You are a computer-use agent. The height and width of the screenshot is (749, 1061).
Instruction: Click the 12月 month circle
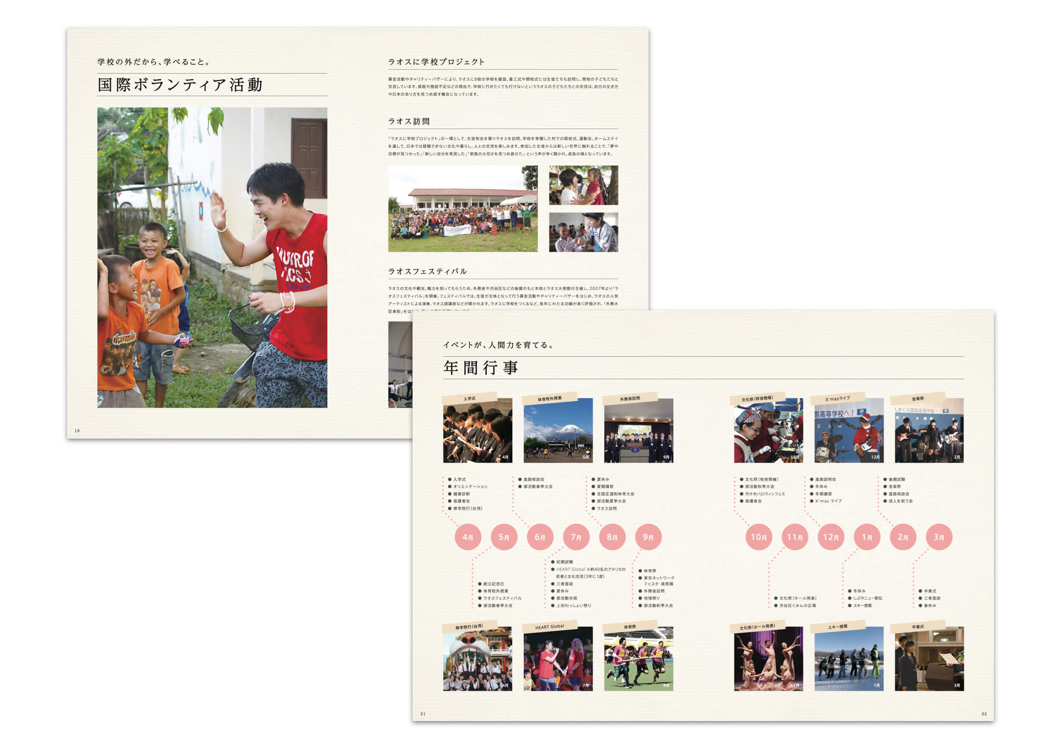point(831,537)
